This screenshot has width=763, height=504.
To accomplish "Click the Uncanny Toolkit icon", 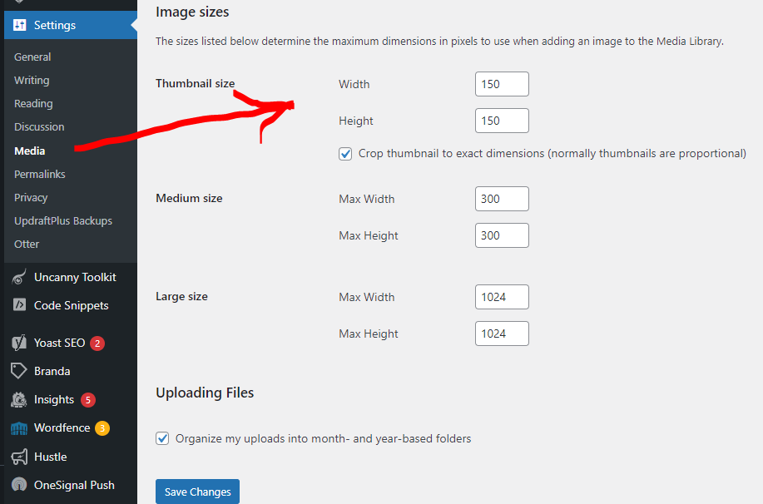I will coord(19,277).
